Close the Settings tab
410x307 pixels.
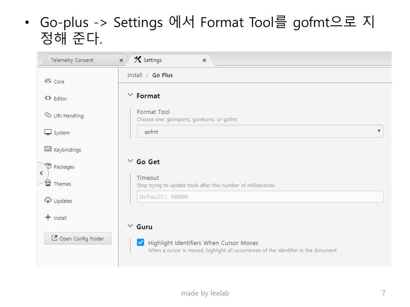[x=205, y=60]
